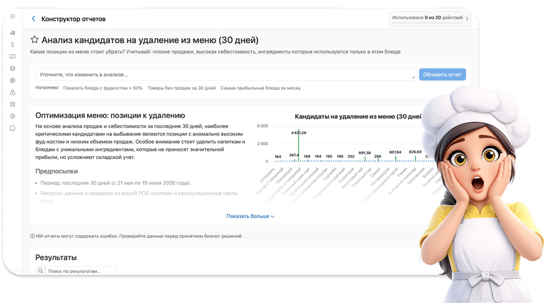Image resolution: width=548 pixels, height=303 pixels.
Task: Open the gear settings sidebar icon
Action: pos(13,116)
